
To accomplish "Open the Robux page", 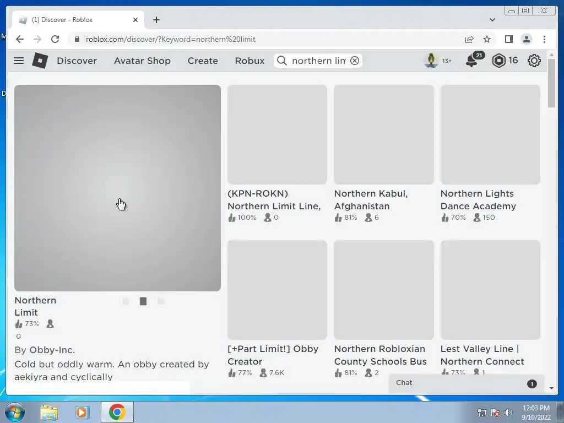I will [250, 61].
